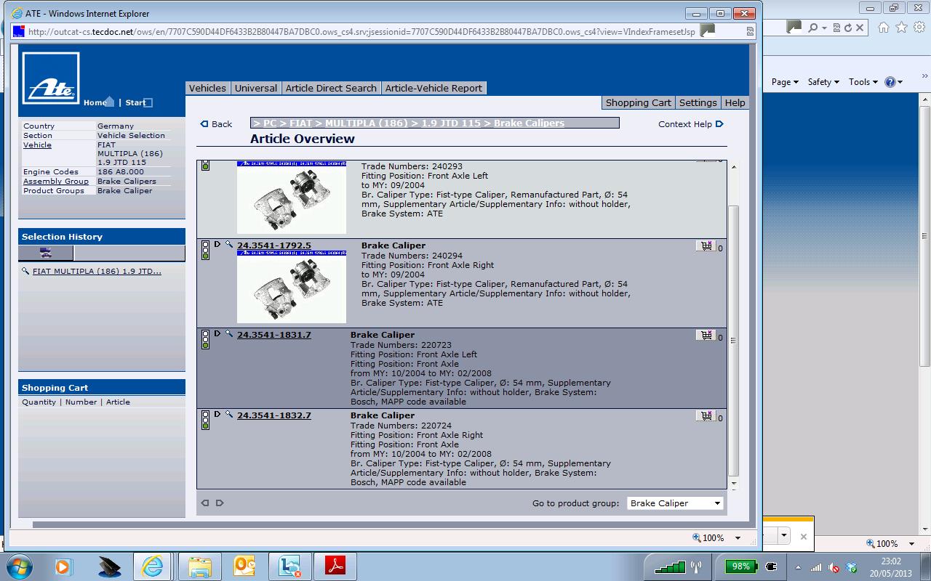Image resolution: width=931 pixels, height=581 pixels.
Task: Click MULTIPLA (186) in breadcrumb
Action: pos(367,123)
